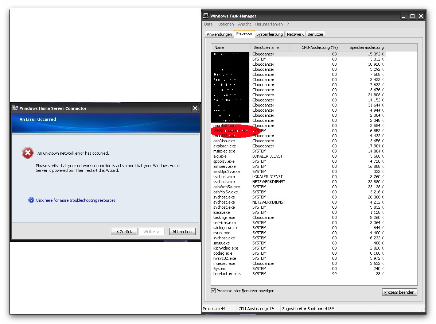Select the System process row
The height and width of the screenshot is (324, 436).
298,269
